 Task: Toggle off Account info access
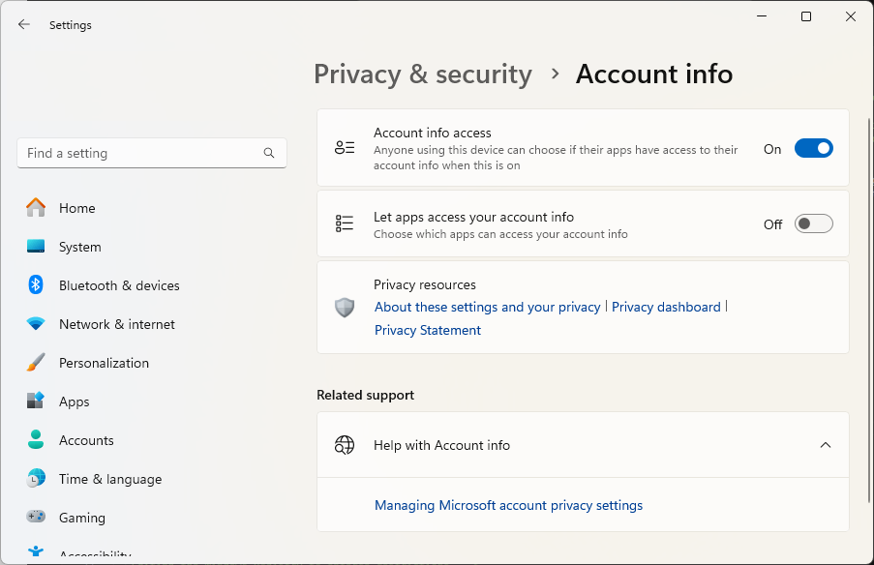[813, 148]
